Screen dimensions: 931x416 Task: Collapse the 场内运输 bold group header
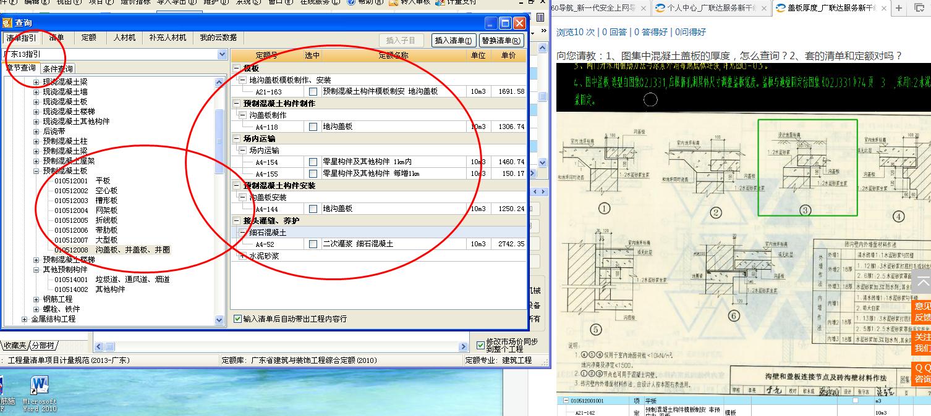[x=237, y=138]
